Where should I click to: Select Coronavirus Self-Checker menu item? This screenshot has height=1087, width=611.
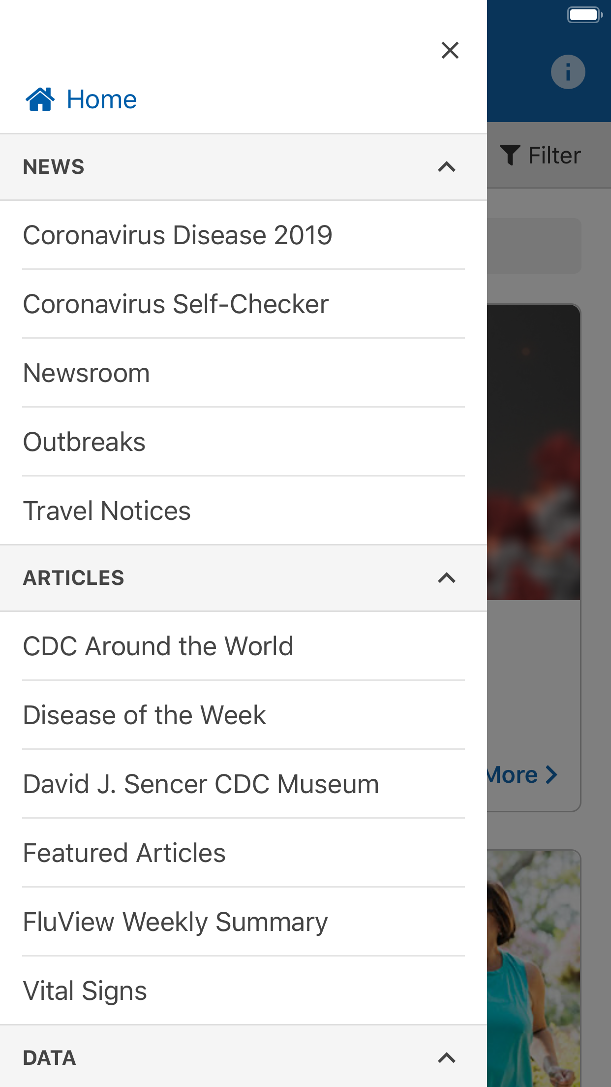176,304
